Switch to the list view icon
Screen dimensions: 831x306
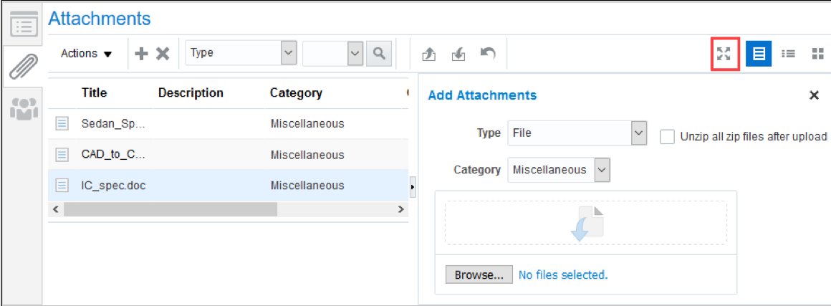click(x=788, y=54)
